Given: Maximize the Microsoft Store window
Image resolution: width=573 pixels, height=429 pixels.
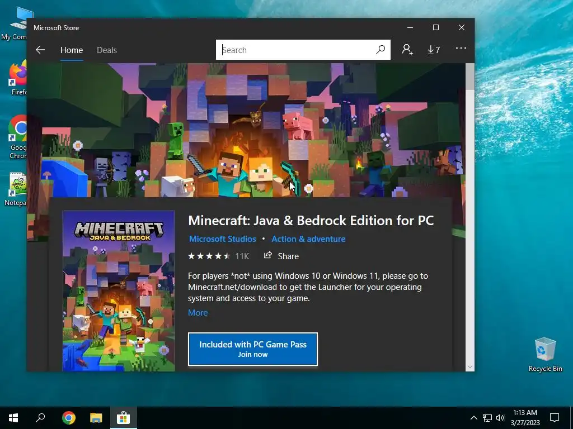Looking at the screenshot, I should 435,28.
